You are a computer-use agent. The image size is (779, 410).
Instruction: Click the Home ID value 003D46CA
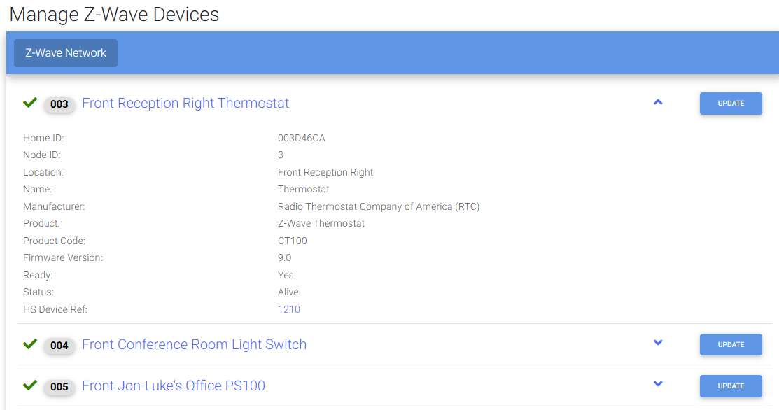[x=302, y=139]
